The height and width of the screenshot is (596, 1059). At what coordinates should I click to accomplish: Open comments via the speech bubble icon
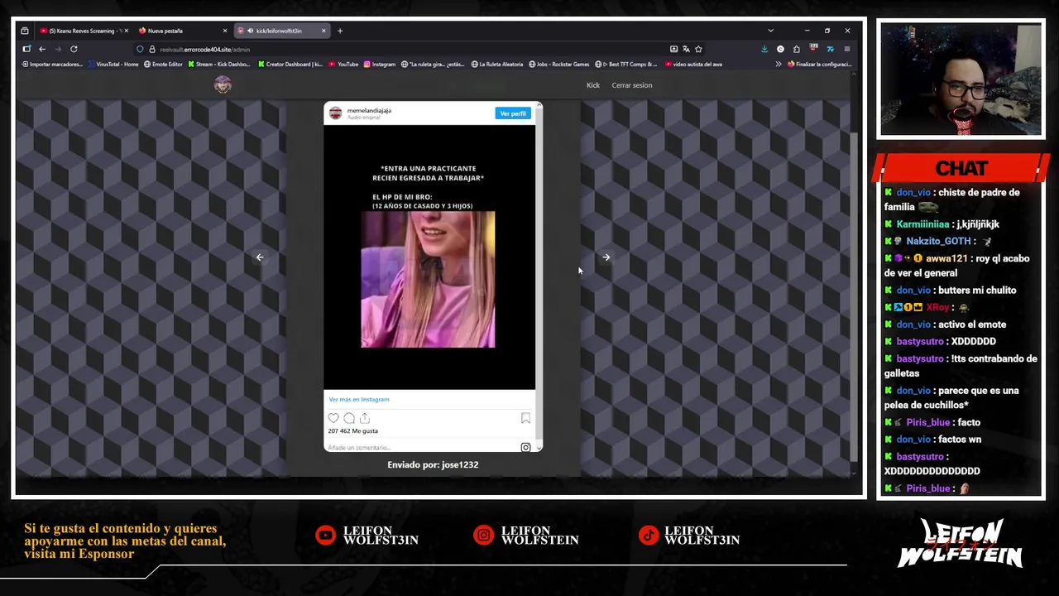point(349,418)
